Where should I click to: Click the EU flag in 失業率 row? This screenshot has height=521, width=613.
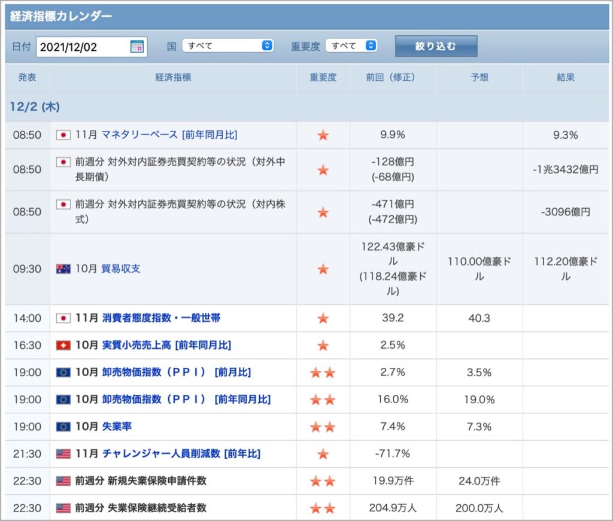click(63, 426)
